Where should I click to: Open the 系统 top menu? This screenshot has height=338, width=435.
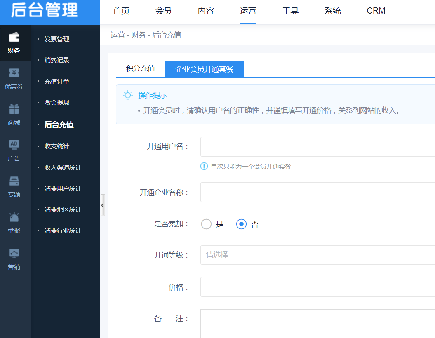[x=333, y=11]
